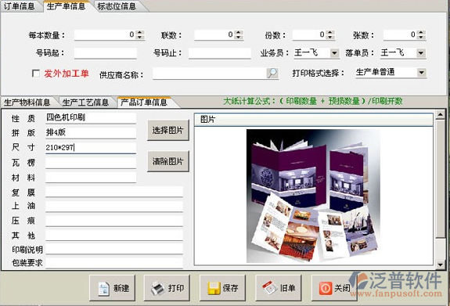Switch to the 订单信息 tab
The height and width of the screenshot is (306, 450).
coord(20,6)
